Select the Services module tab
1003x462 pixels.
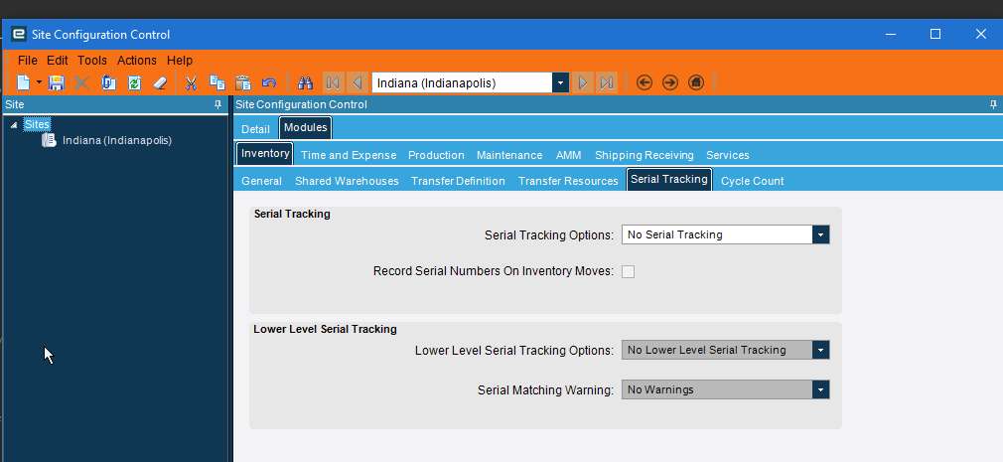pos(727,155)
